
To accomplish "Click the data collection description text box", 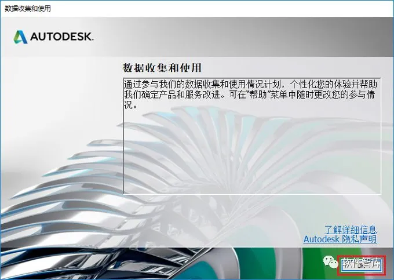I will (252, 136).
